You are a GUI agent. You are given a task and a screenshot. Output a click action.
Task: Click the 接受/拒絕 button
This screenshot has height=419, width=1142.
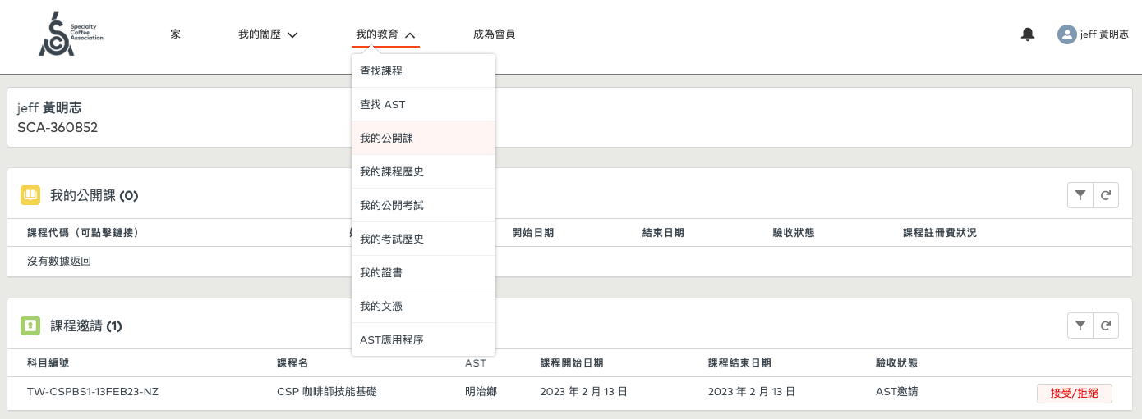[1074, 393]
